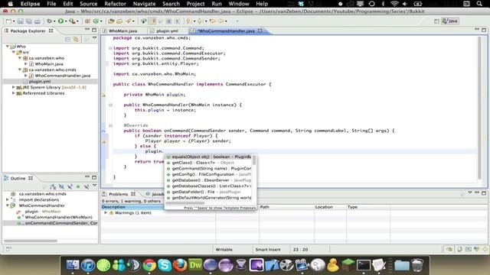Open the Refactor menu
490x275 pixels.
[115, 4]
